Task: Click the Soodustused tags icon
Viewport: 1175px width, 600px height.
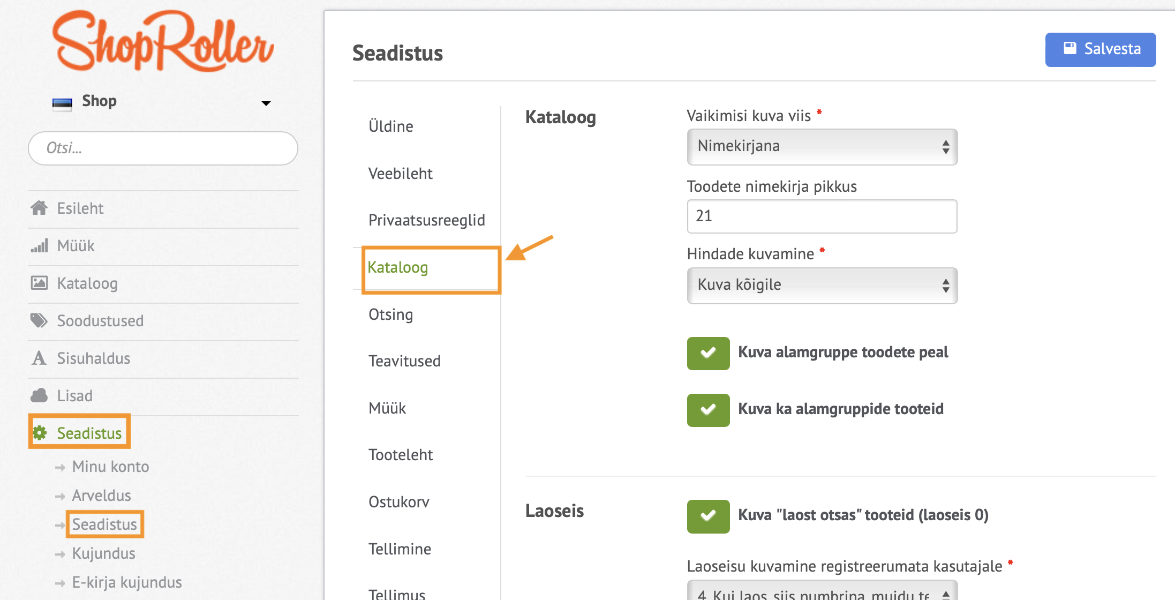Action: point(39,320)
